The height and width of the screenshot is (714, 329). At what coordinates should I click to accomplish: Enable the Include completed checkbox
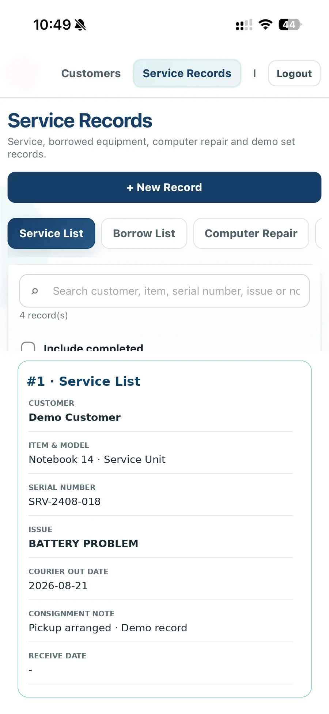[x=28, y=347]
